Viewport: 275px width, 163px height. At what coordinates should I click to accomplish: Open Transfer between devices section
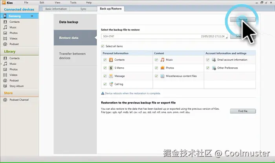75,56
